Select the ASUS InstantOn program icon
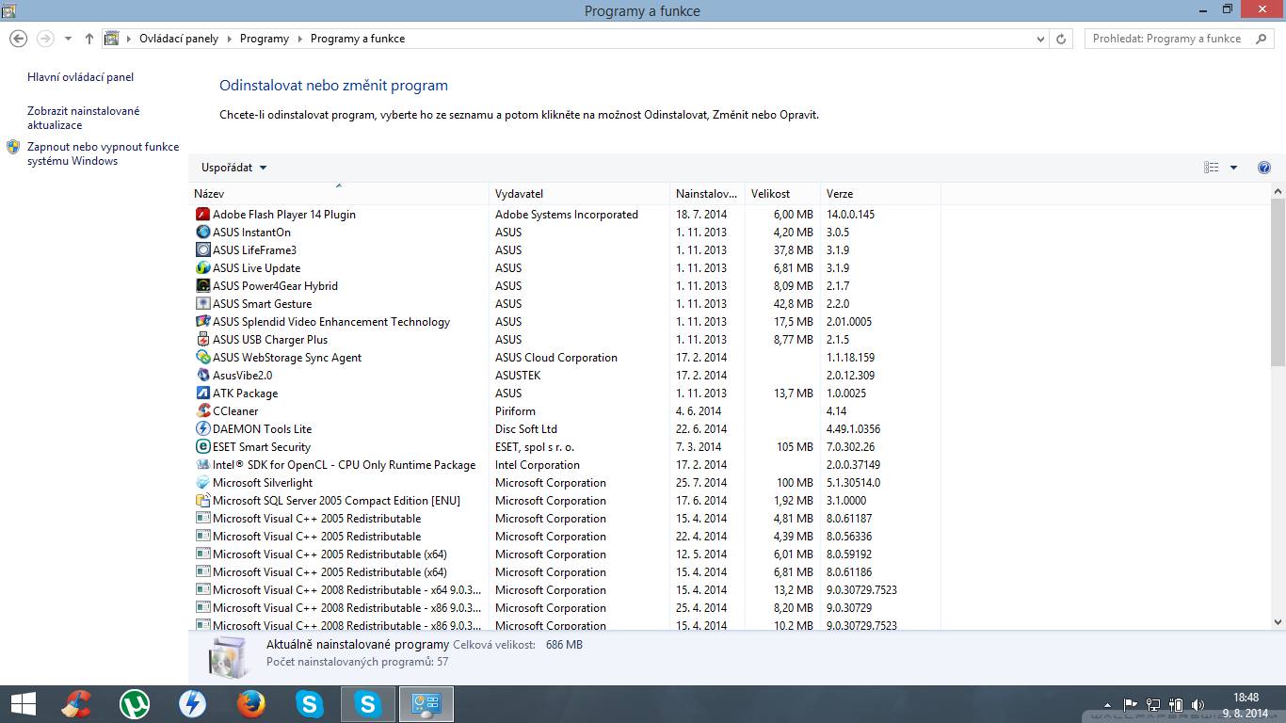 tap(202, 233)
